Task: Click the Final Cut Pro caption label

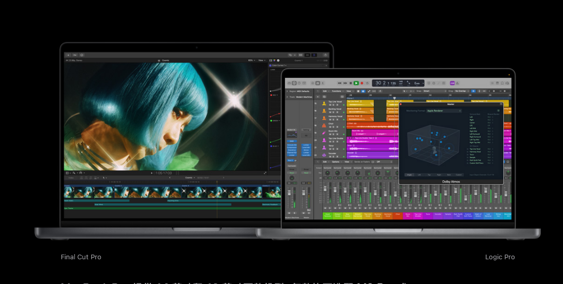Action: point(81,257)
